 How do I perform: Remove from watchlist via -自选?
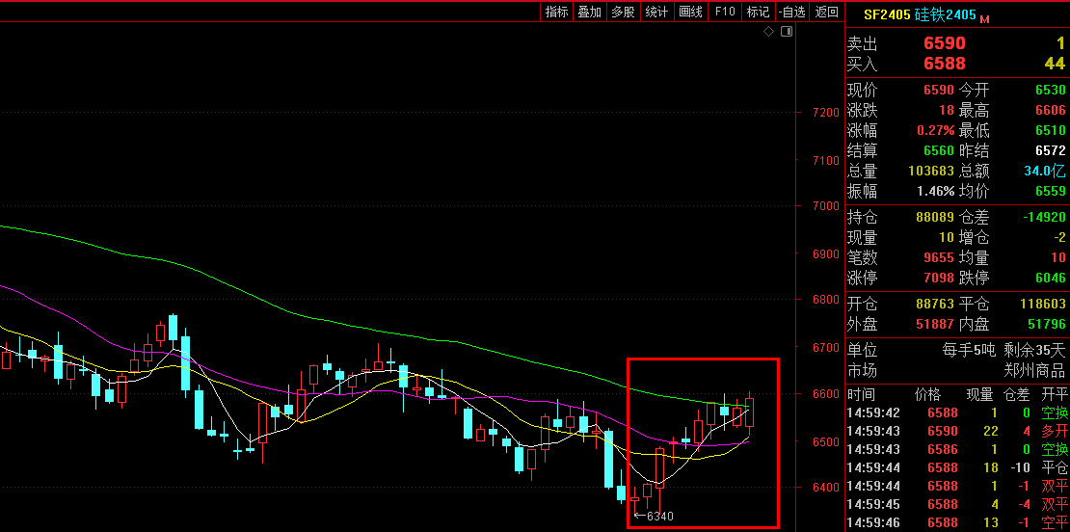tap(791, 12)
